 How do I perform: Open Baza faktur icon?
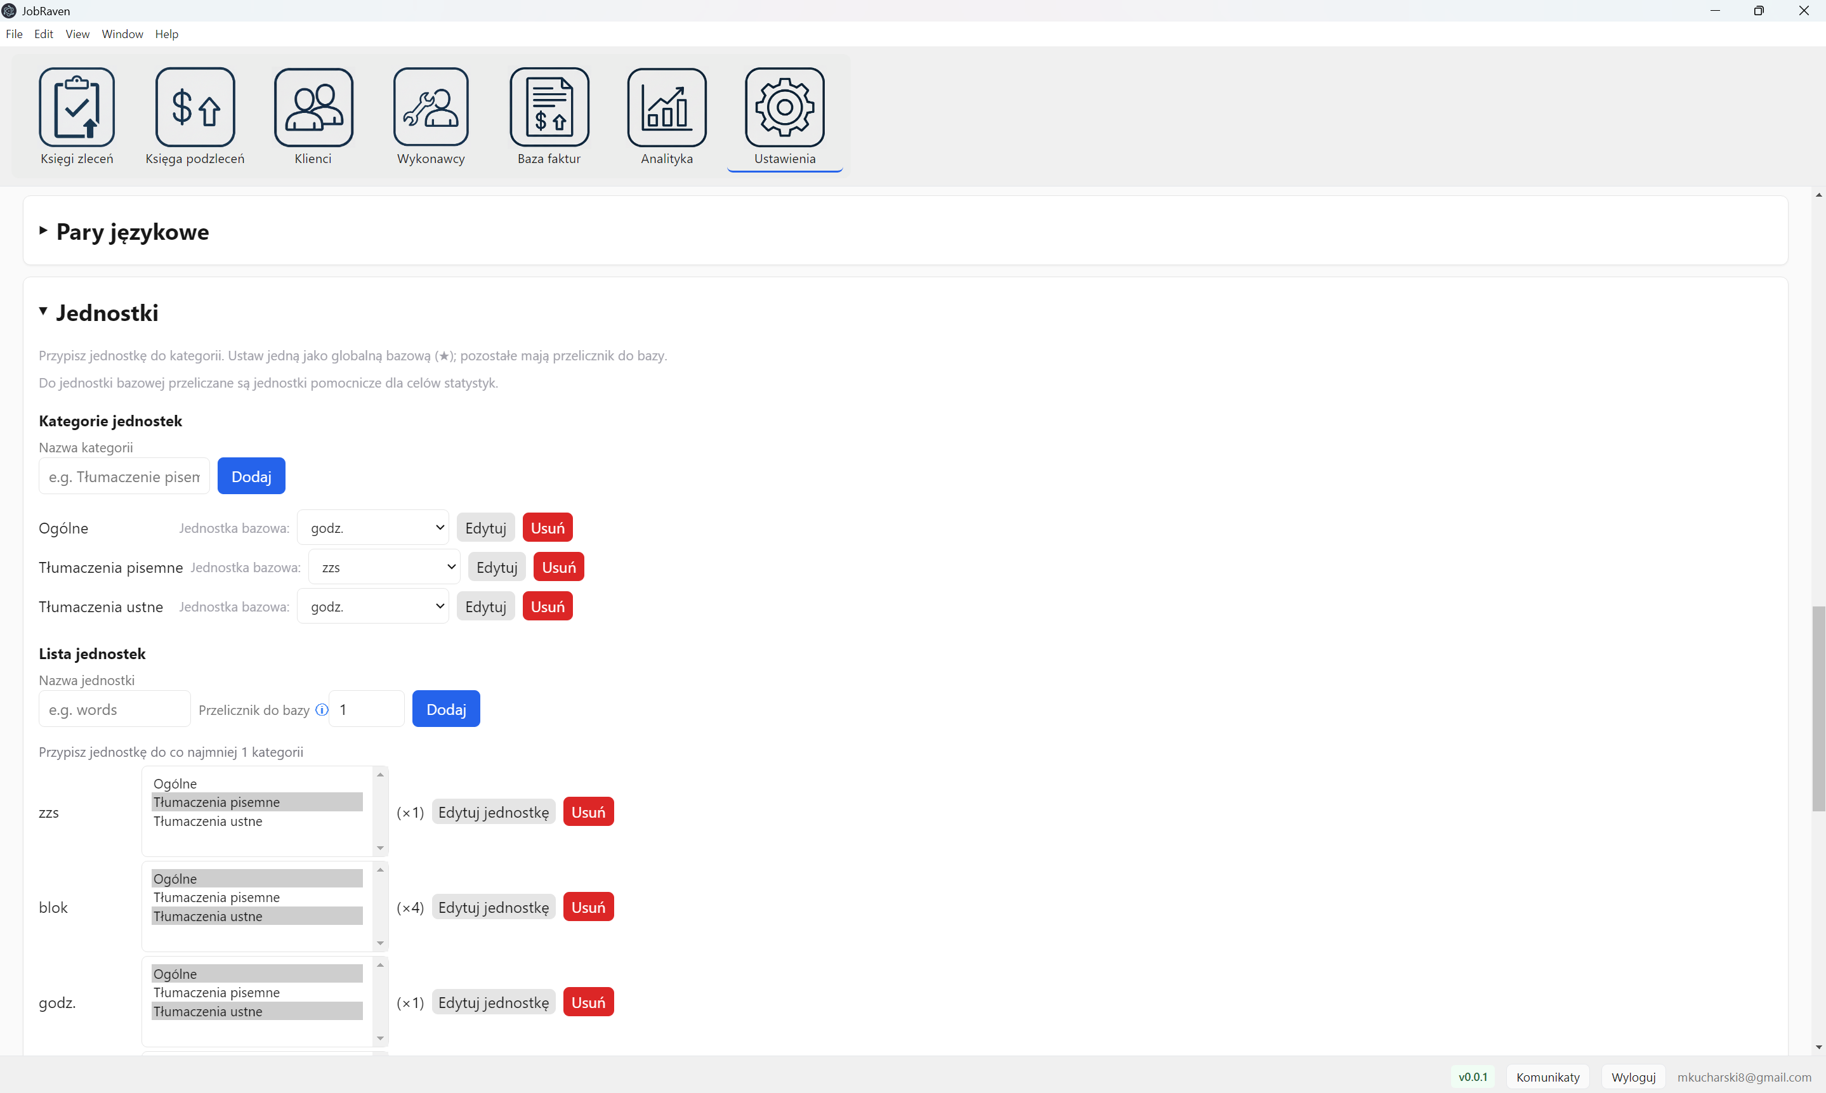tap(549, 108)
